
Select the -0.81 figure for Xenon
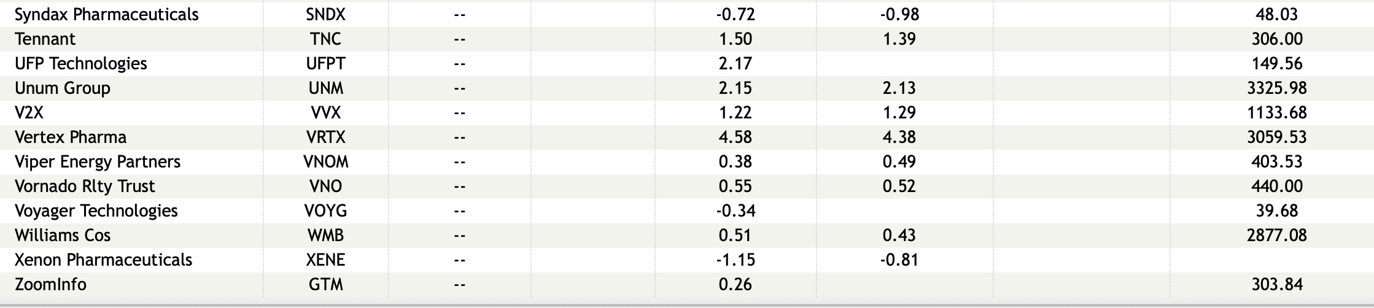899,260
